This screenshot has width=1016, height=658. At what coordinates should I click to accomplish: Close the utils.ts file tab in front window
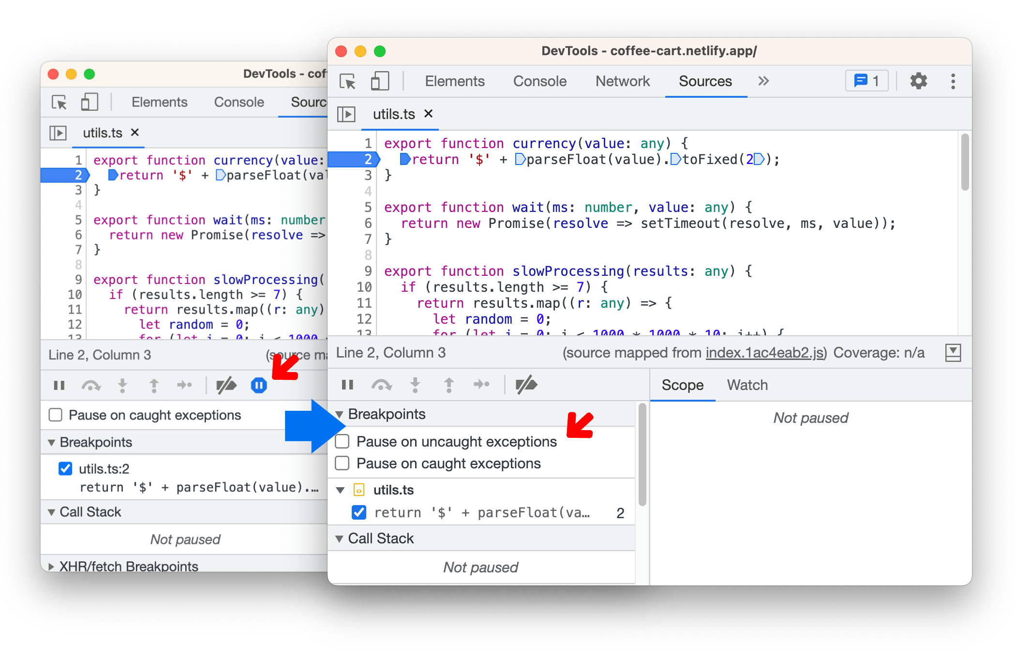428,114
